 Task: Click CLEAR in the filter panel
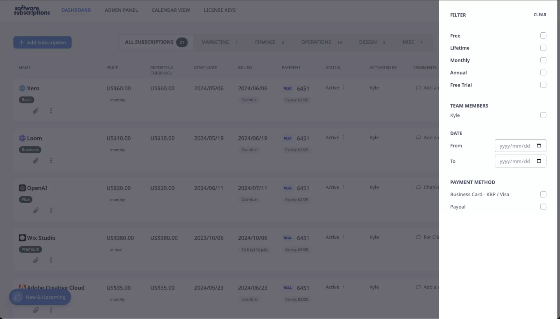pyautogui.click(x=540, y=15)
